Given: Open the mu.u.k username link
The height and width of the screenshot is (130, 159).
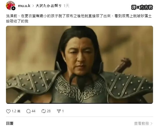Looking at the screenshot, I should pos(24,6).
